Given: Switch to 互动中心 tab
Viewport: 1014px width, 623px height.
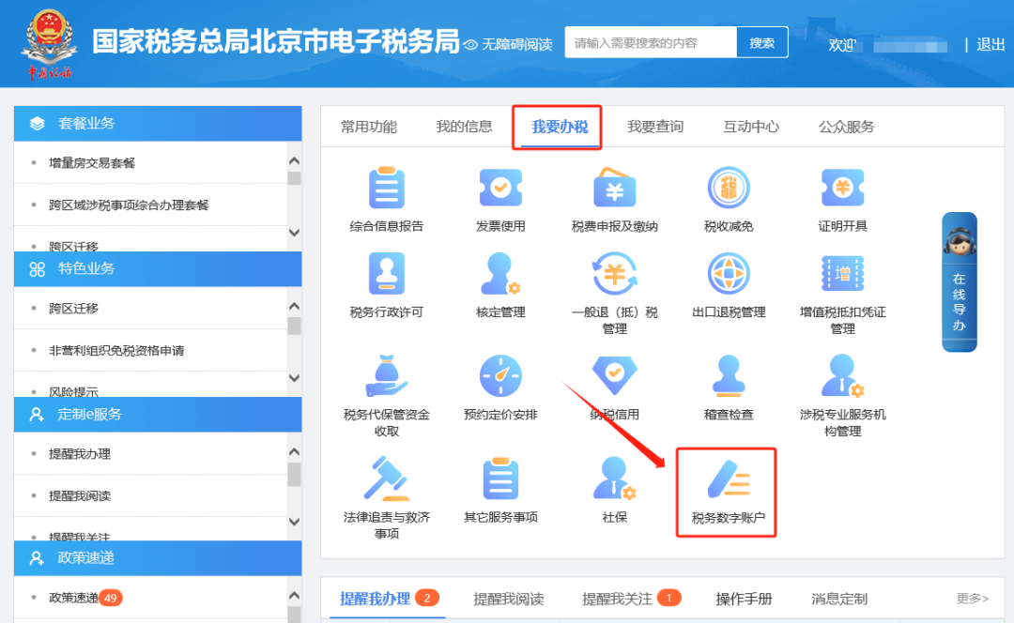Looking at the screenshot, I should pos(751,127).
